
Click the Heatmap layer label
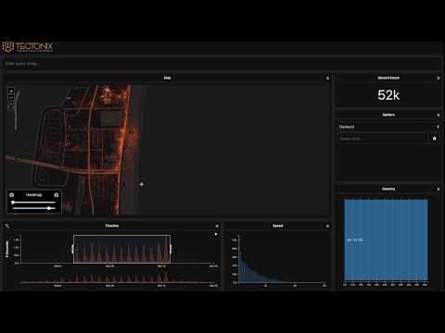tap(33, 195)
